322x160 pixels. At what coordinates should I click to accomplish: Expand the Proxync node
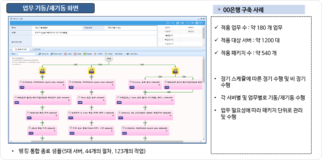[x=131, y=82]
